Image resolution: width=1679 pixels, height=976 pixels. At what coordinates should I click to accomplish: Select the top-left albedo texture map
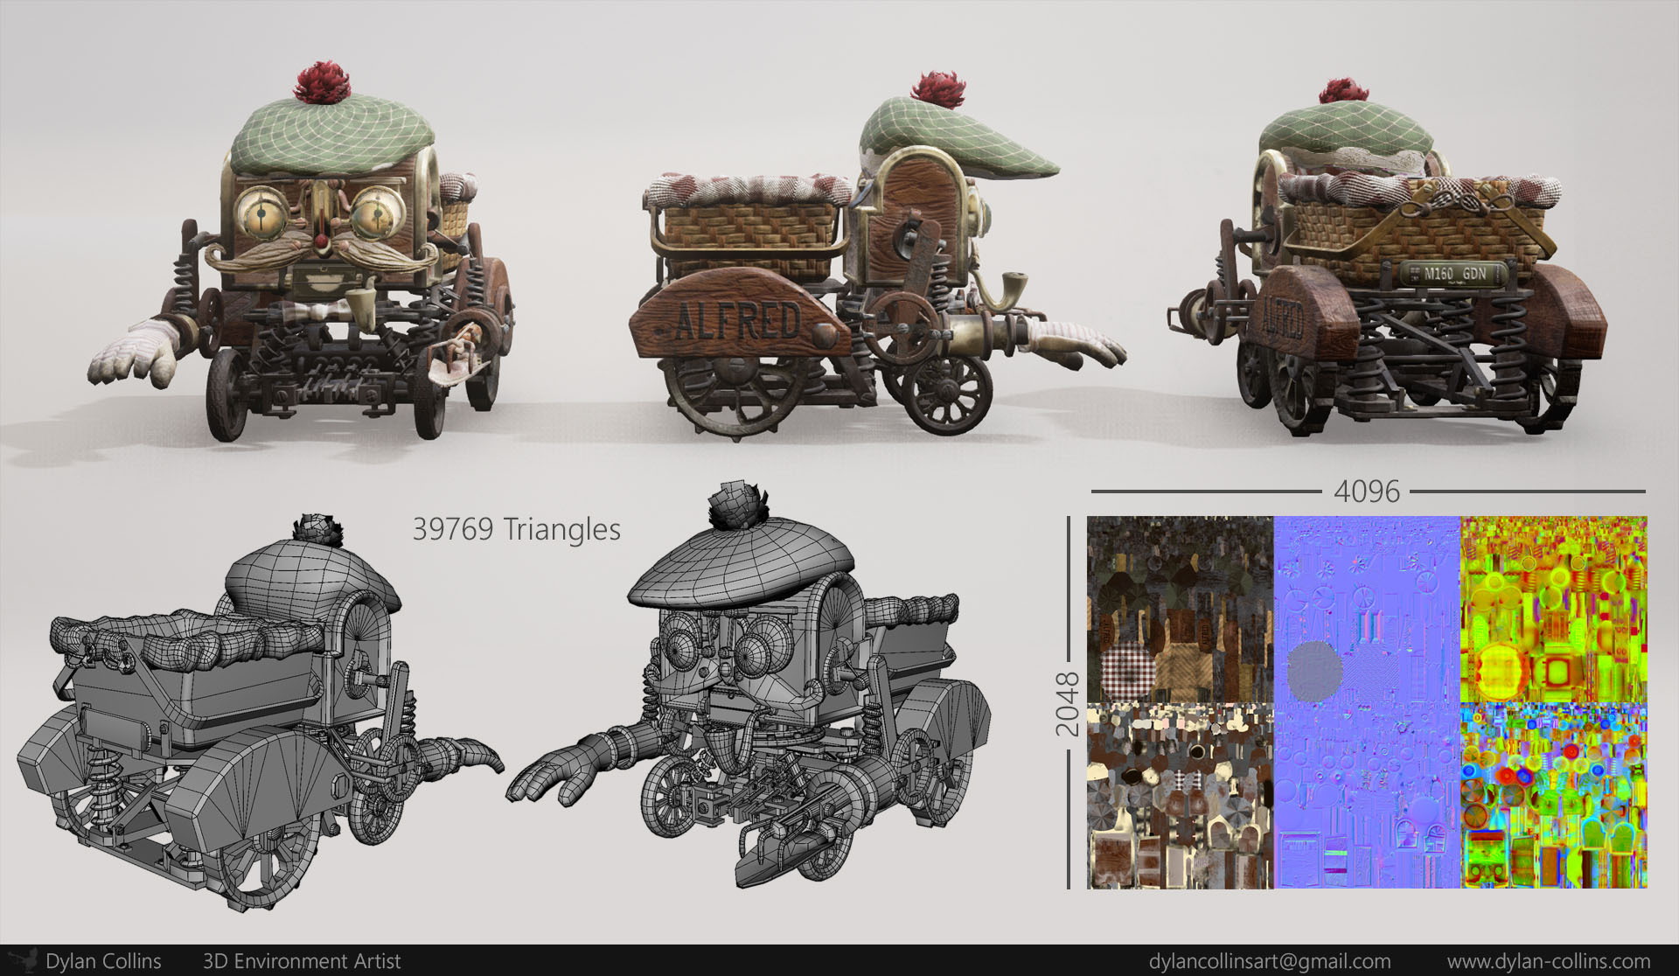click(x=1180, y=609)
